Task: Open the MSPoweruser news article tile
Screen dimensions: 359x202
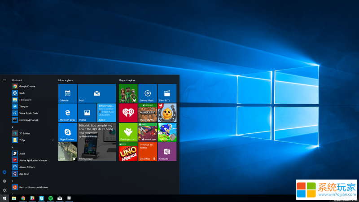Action: [x=96, y=142]
